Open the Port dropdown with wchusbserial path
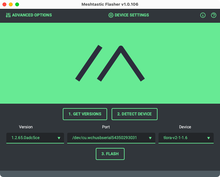Image resolution: width=220 pixels, height=177 pixels. click(x=111, y=138)
